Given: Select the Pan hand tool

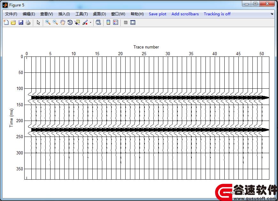Looking at the screenshot, I should (x=63, y=22).
